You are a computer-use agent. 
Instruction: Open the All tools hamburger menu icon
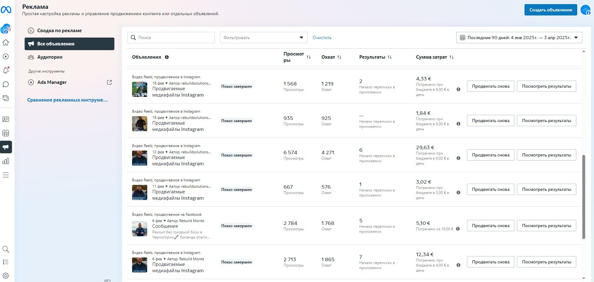click(6, 175)
